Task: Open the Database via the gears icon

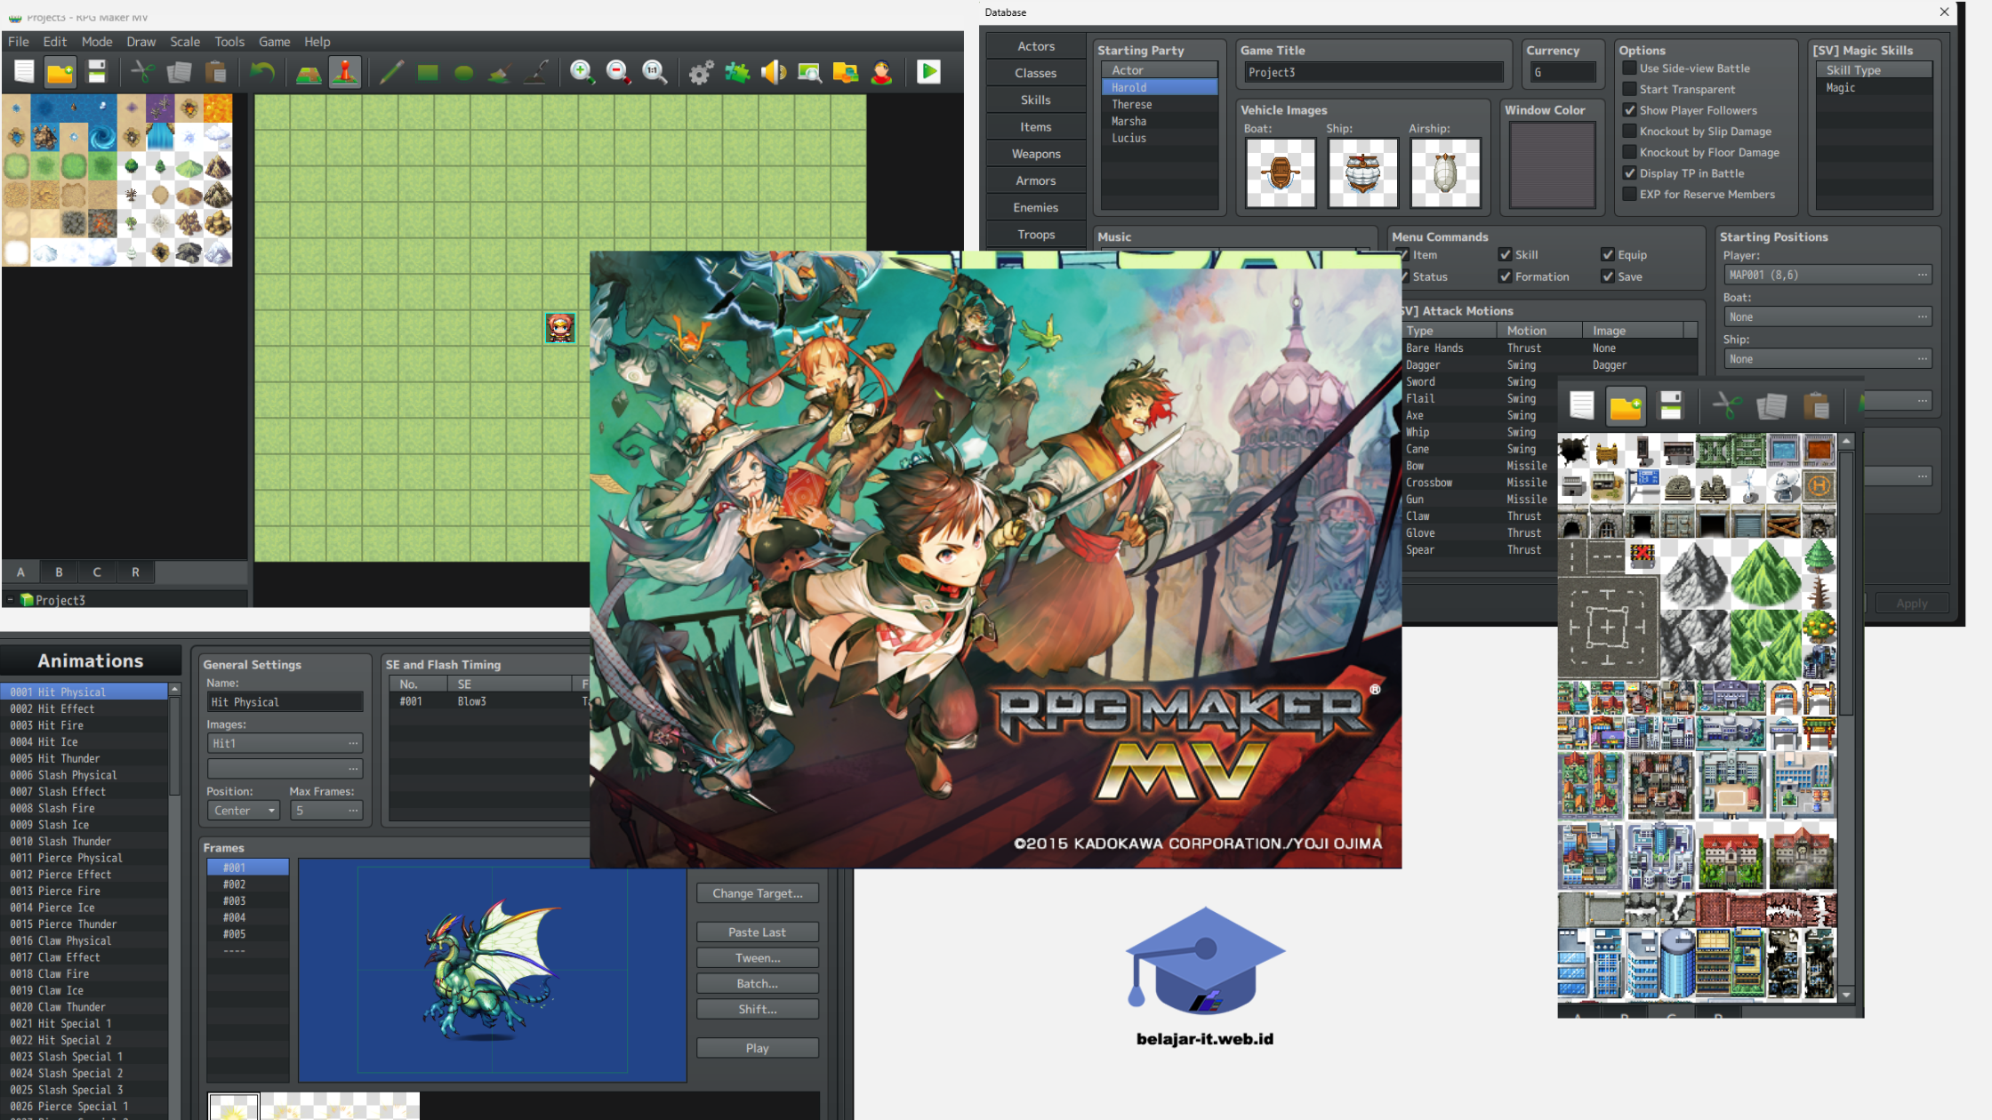Action: (701, 72)
